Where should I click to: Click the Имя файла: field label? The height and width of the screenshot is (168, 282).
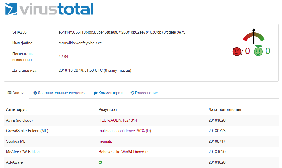(23, 43)
